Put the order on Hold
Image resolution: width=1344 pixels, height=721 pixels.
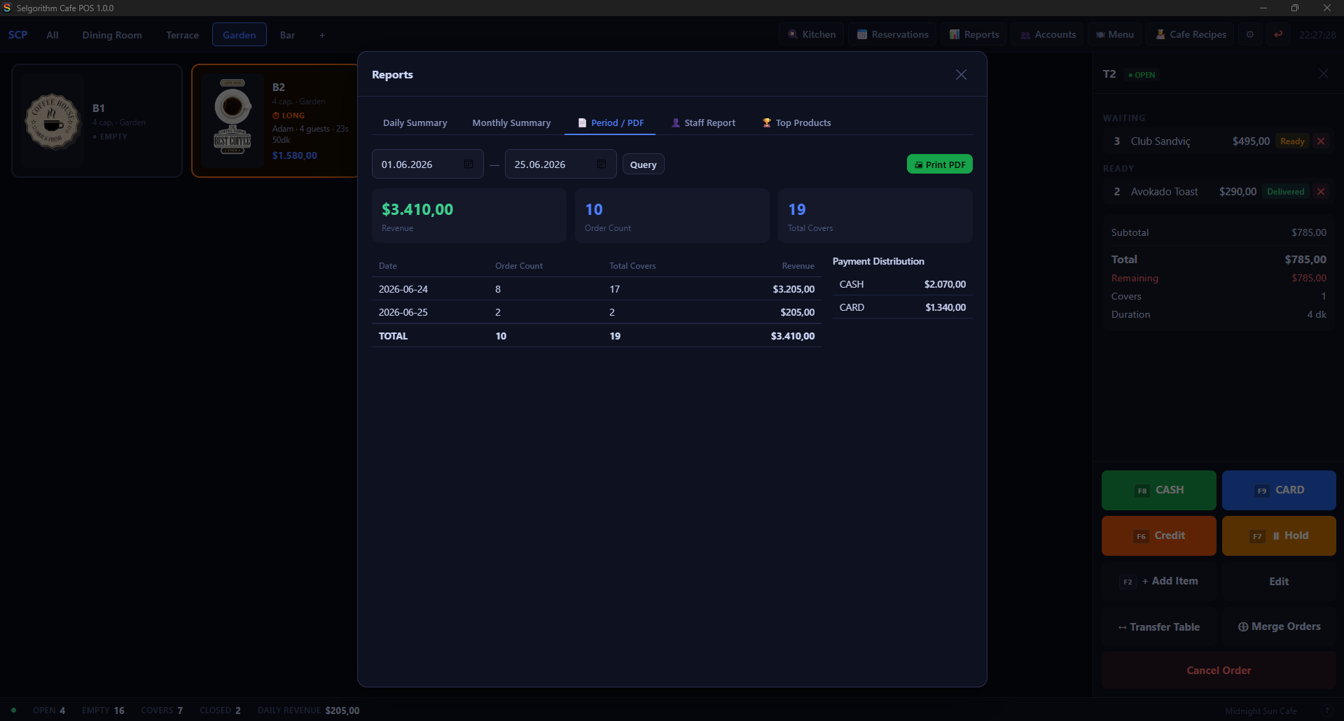point(1279,535)
